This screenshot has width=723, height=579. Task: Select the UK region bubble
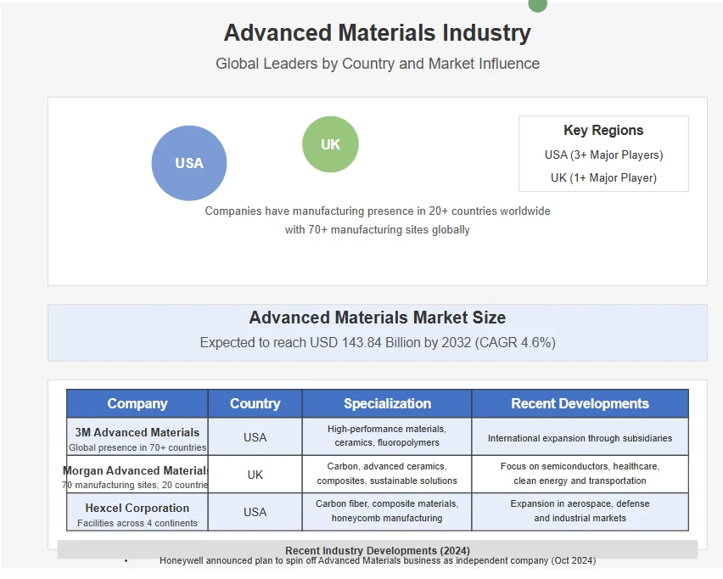330,144
